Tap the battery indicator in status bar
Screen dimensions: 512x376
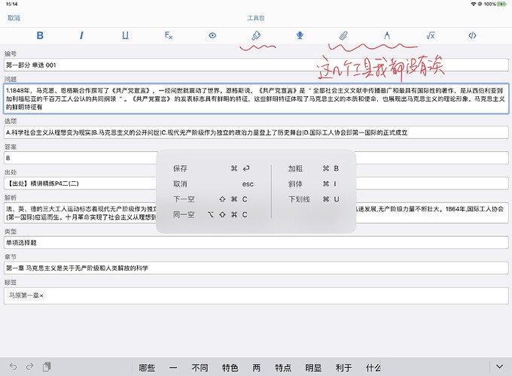(x=501, y=4)
